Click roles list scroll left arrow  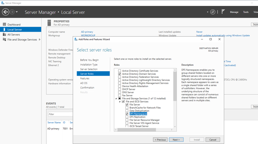click(116, 130)
